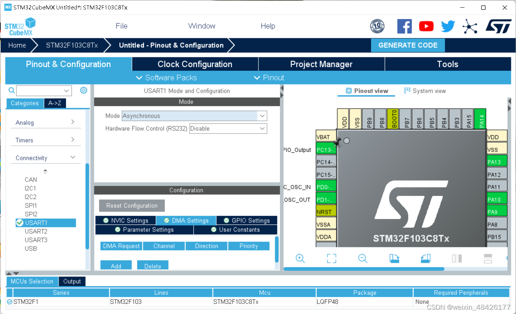Open the YouTube icon link
The image size is (516, 314).
(x=426, y=26)
